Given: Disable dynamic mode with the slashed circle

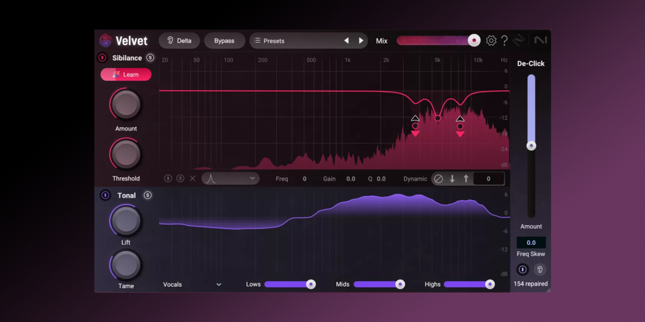Looking at the screenshot, I should 438,179.
